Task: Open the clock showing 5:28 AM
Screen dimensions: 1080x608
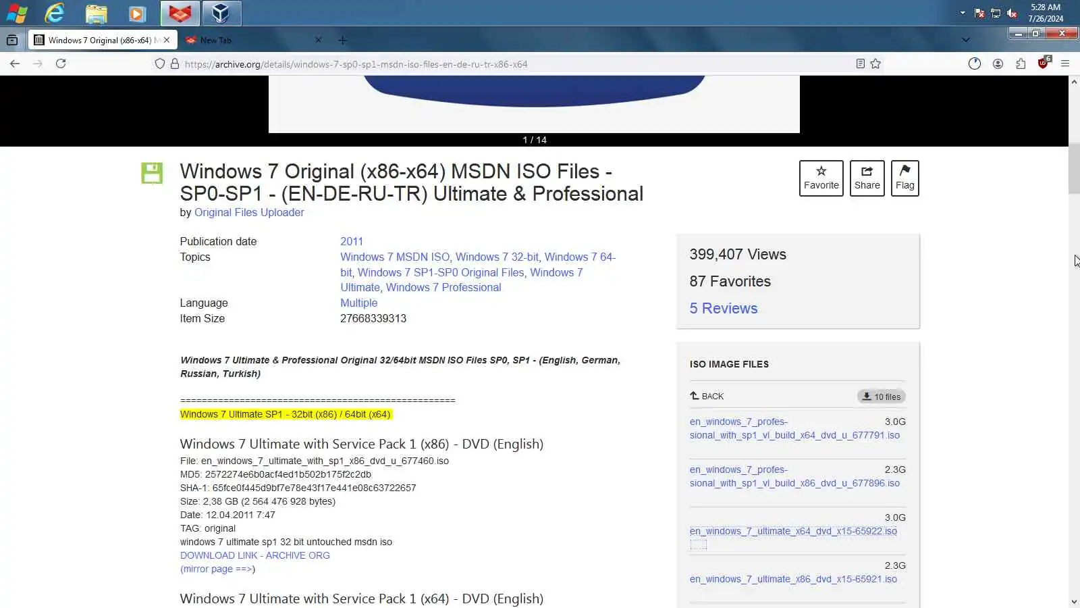Action: 1046,13
